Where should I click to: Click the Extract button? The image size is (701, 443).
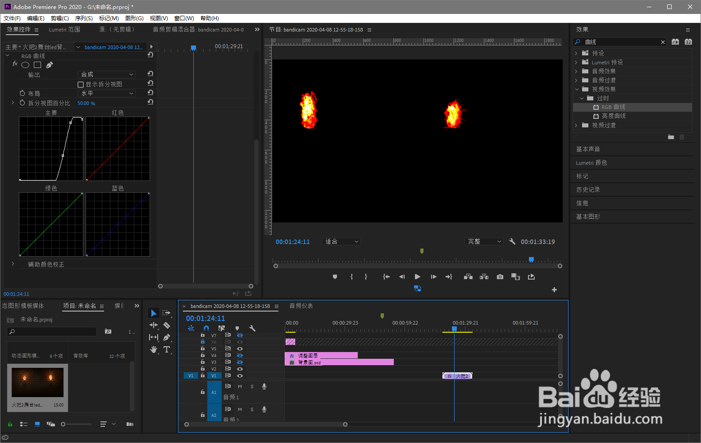tap(484, 277)
